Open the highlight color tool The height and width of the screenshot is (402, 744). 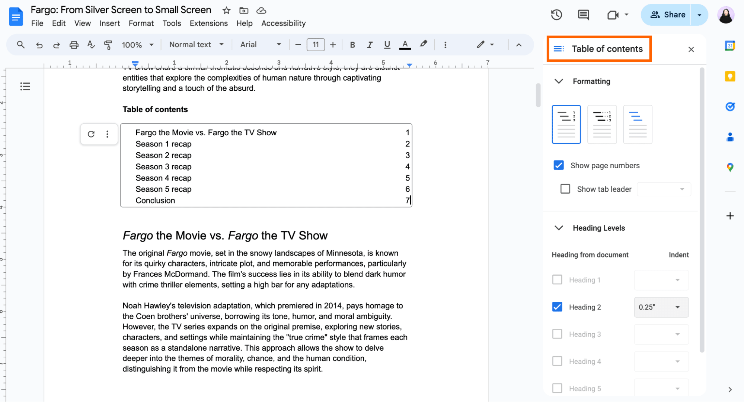(x=423, y=44)
